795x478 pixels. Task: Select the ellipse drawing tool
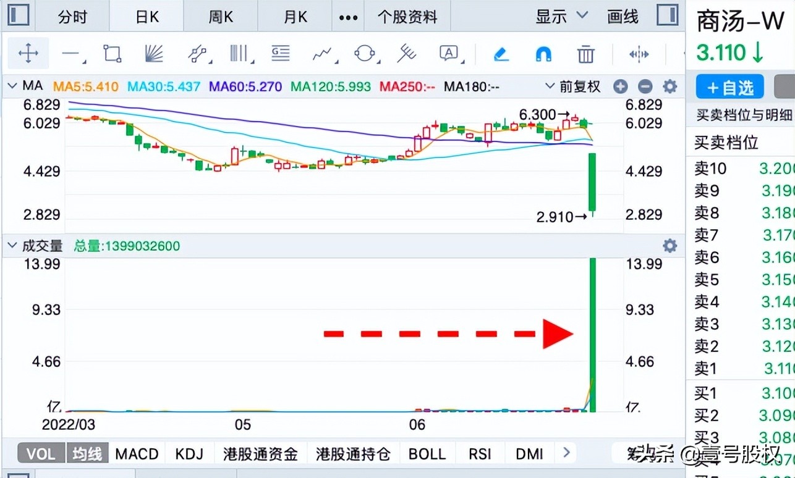[363, 54]
